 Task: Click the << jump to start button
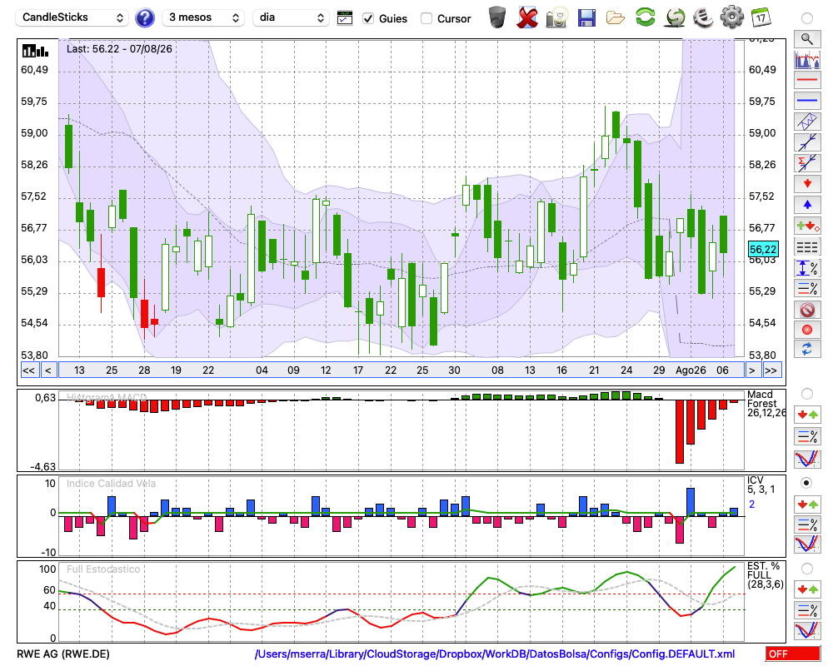28,370
